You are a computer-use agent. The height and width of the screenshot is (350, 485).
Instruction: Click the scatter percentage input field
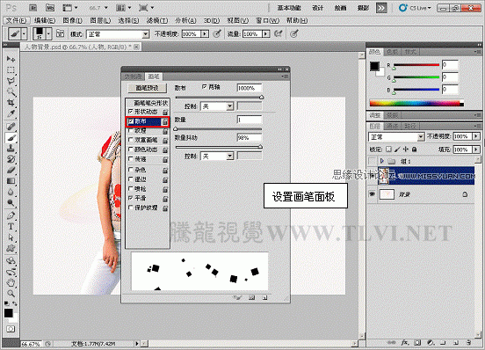(250, 88)
